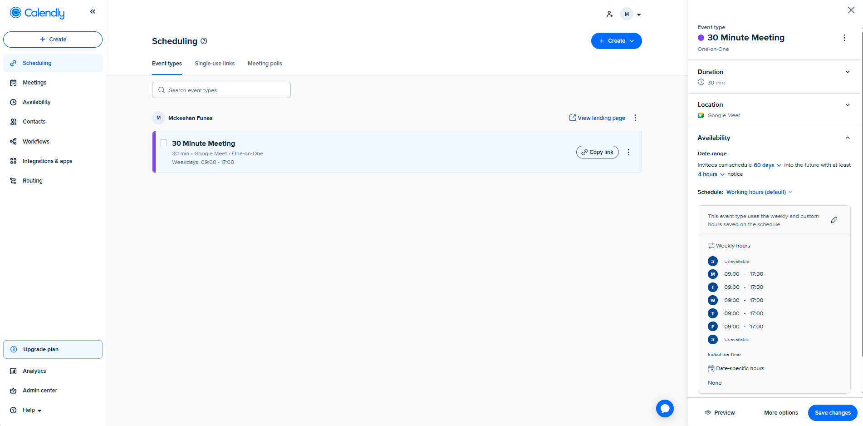Screen dimensions: 863x426
Task: Click the Wednesday day circle icon
Action: coord(713,300)
